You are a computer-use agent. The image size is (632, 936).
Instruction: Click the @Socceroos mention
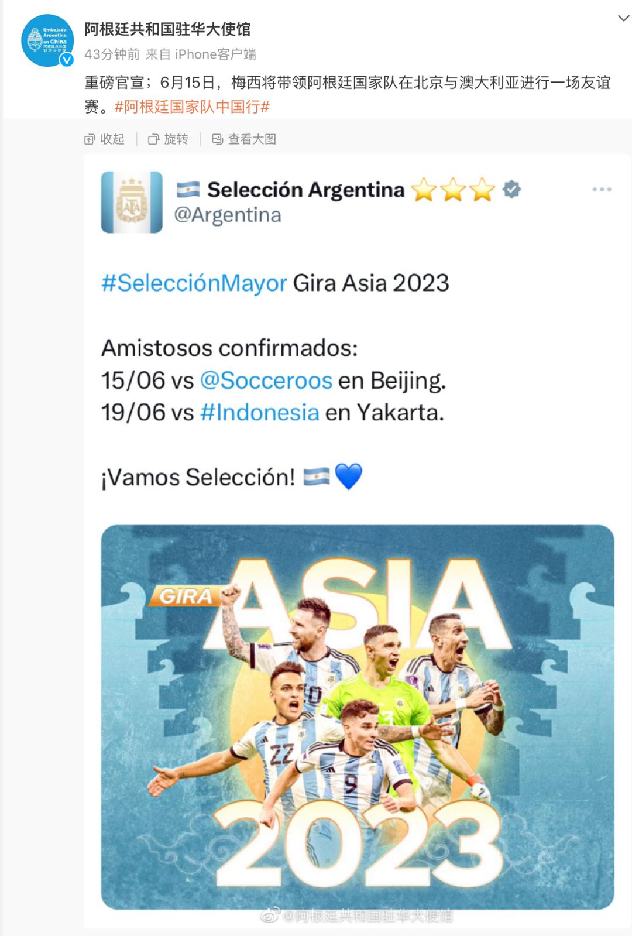(266, 380)
